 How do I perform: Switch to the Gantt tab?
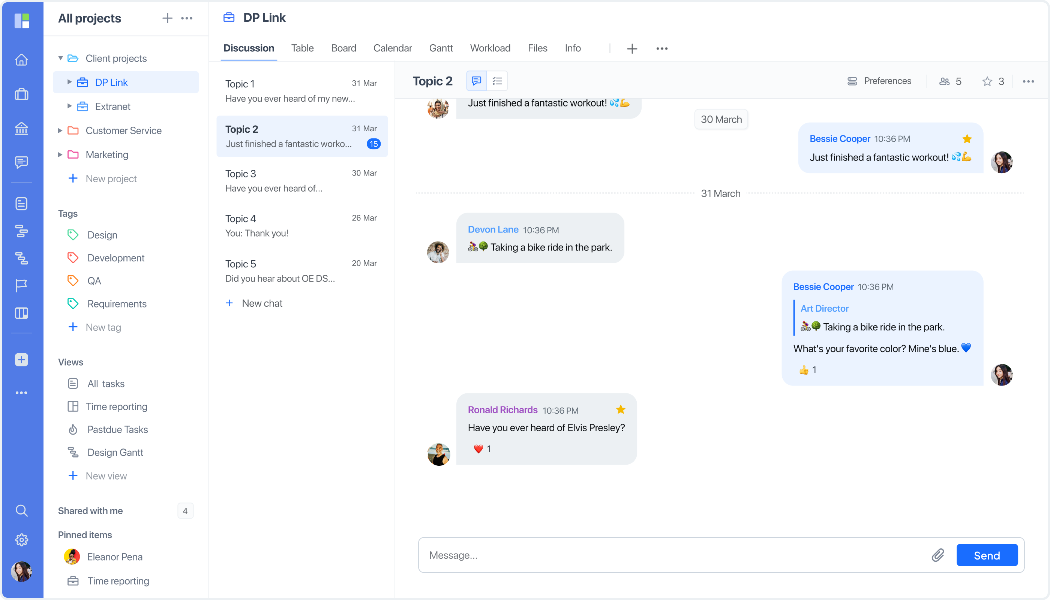pos(441,48)
